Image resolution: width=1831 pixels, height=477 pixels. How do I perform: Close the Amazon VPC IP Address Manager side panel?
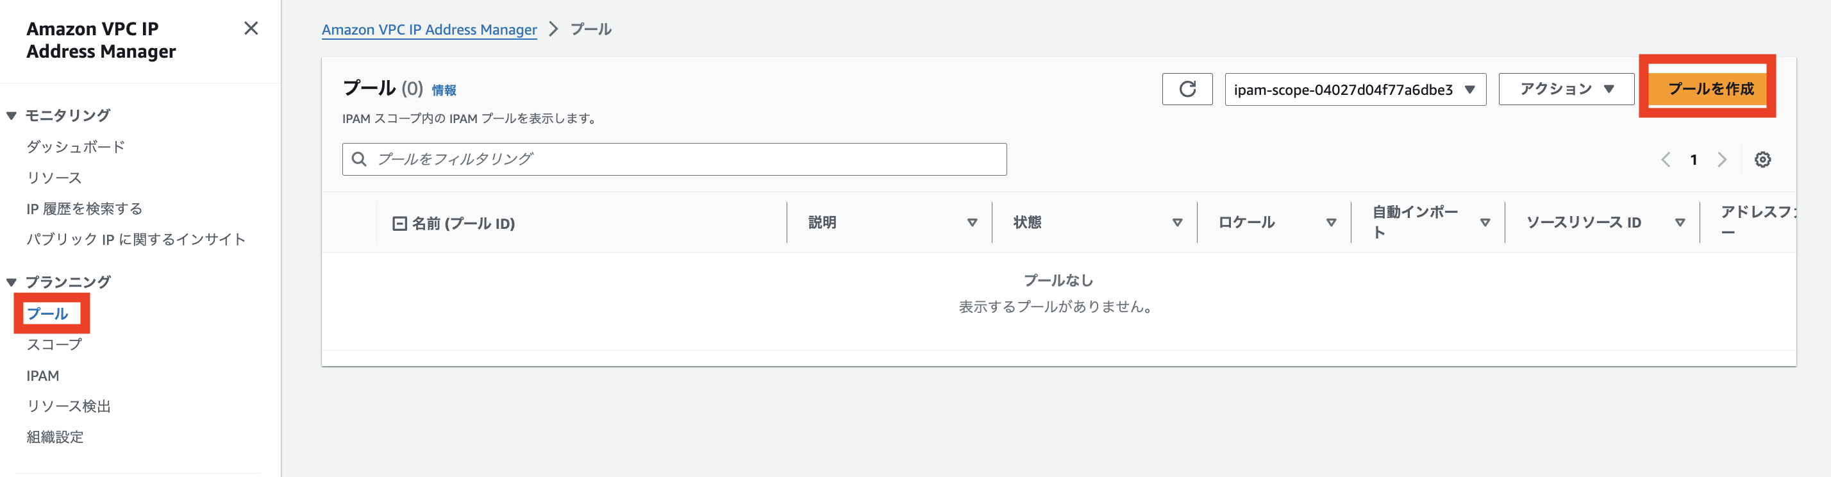coord(251,29)
